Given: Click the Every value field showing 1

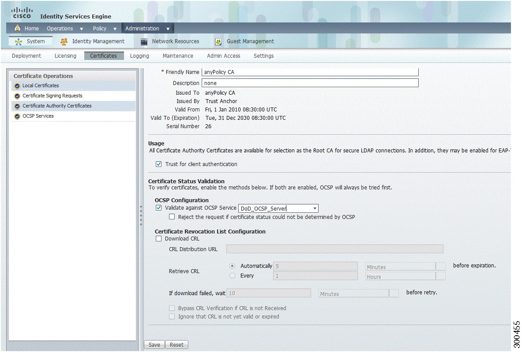Looking at the screenshot, I should tap(315, 276).
